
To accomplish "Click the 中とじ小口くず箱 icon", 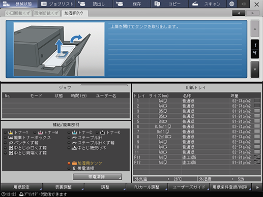I will tap(11, 148).
